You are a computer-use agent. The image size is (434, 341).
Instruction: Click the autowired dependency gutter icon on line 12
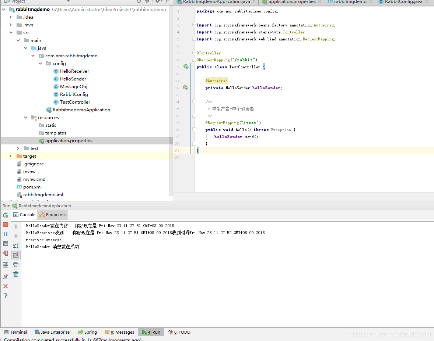[185, 88]
